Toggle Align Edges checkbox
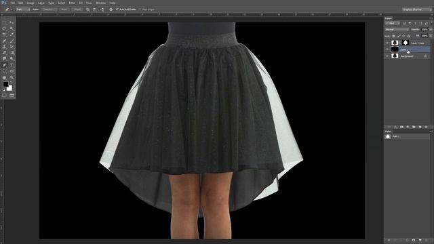This screenshot has height=244, width=434. coord(140,9)
